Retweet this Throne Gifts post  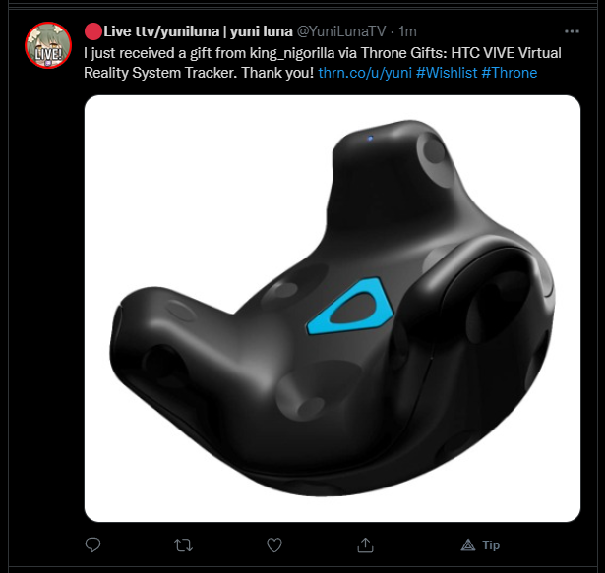click(x=183, y=545)
